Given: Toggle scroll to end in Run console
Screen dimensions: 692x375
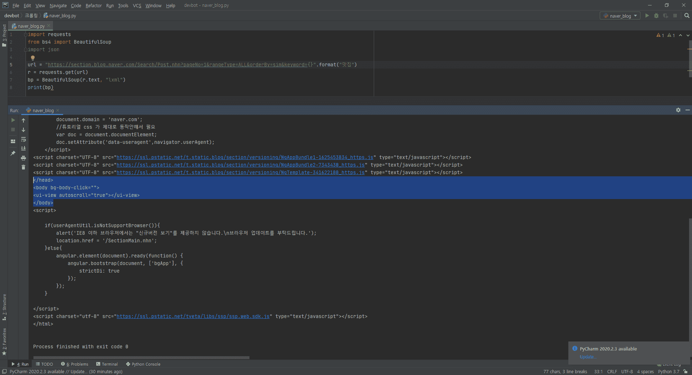Looking at the screenshot, I should pyautogui.click(x=23, y=149).
